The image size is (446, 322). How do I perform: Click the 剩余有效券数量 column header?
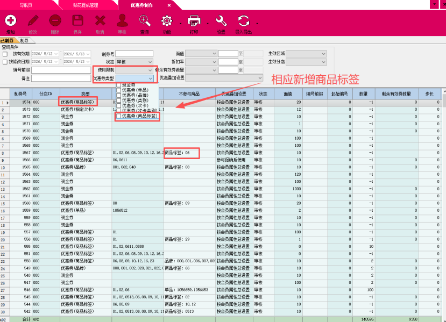[x=397, y=94]
